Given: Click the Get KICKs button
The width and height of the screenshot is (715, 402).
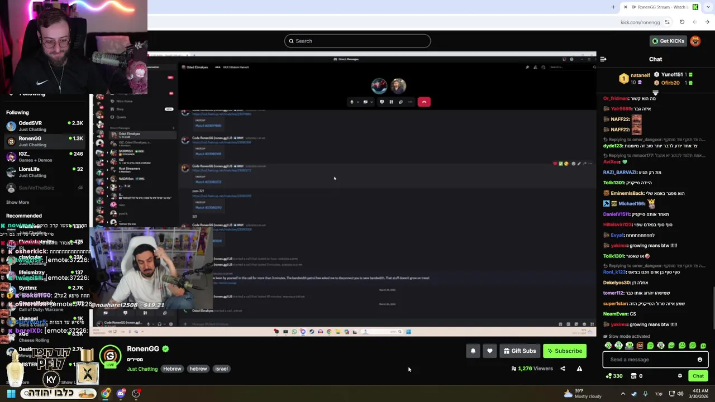Looking at the screenshot, I should tap(668, 41).
